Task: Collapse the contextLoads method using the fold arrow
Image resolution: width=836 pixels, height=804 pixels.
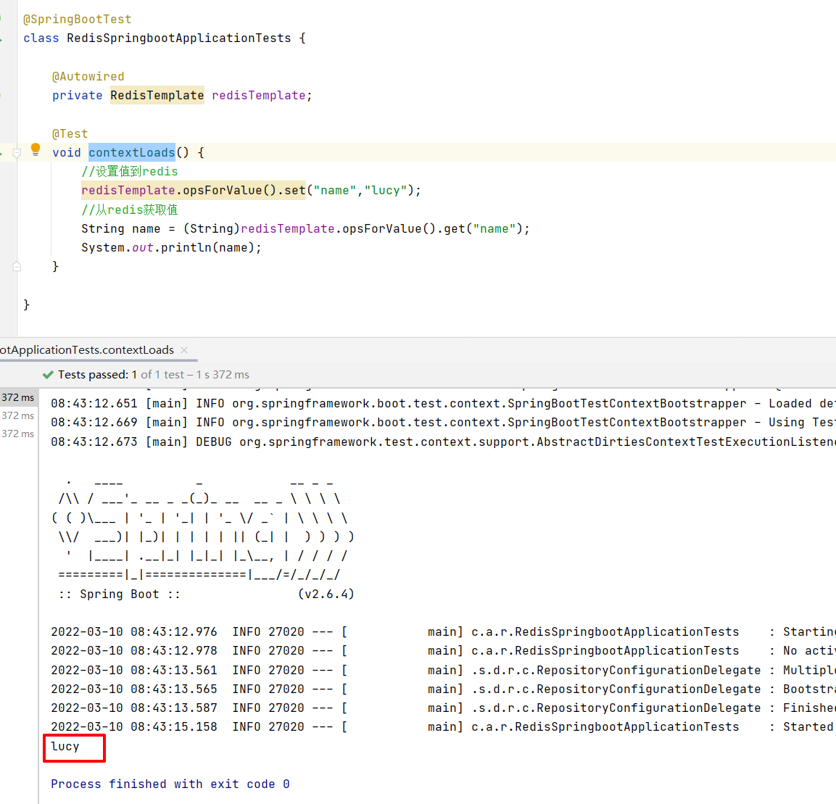Action: (17, 152)
